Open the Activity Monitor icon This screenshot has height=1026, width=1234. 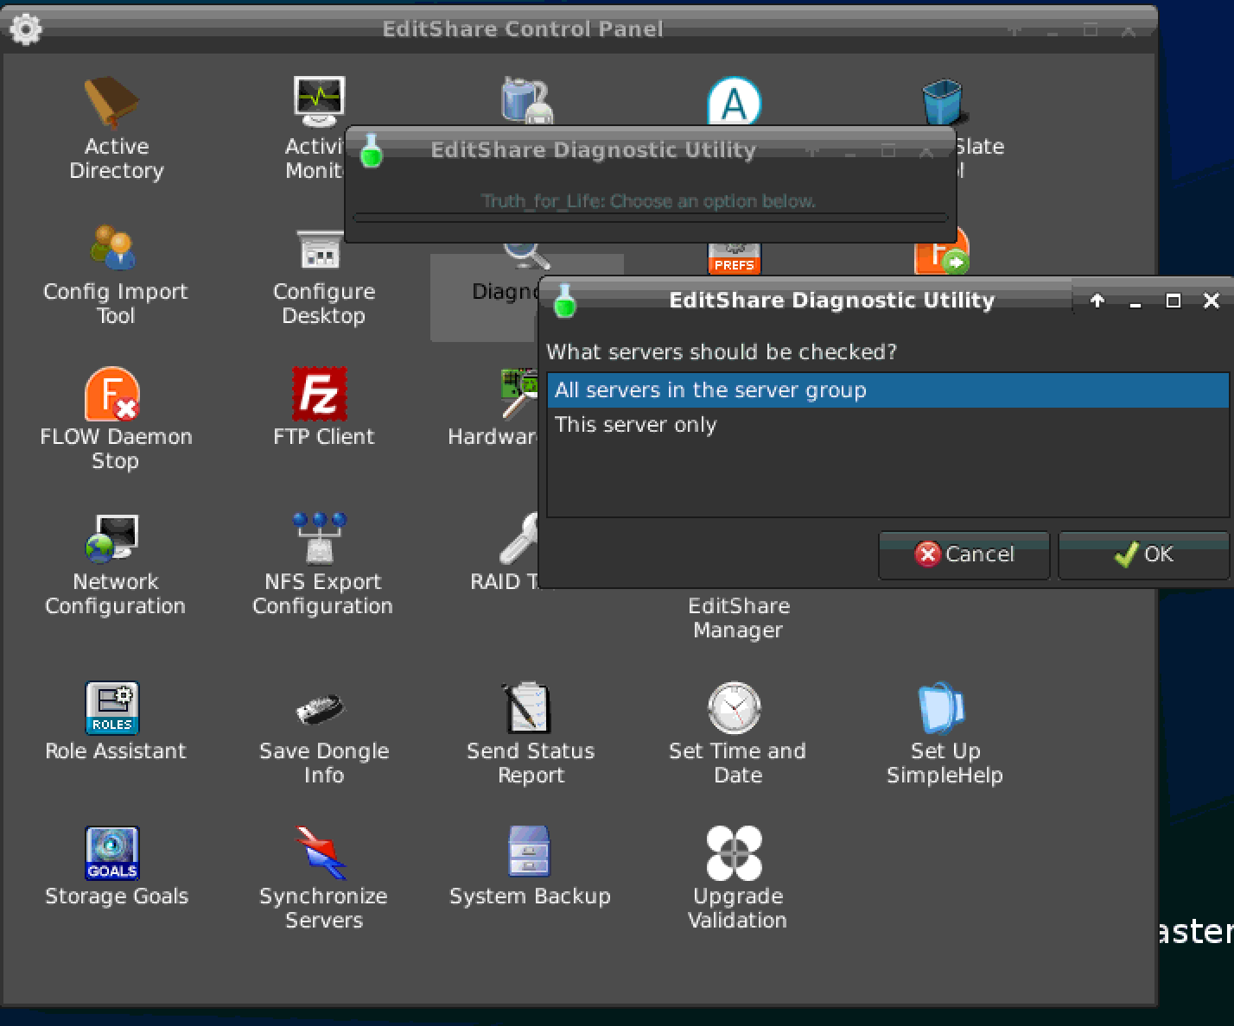pos(319,102)
